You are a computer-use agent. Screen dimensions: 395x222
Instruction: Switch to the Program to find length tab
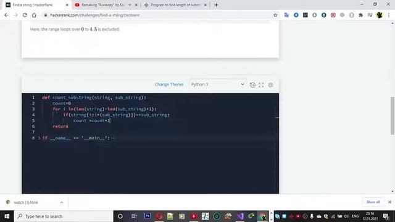coord(175,5)
